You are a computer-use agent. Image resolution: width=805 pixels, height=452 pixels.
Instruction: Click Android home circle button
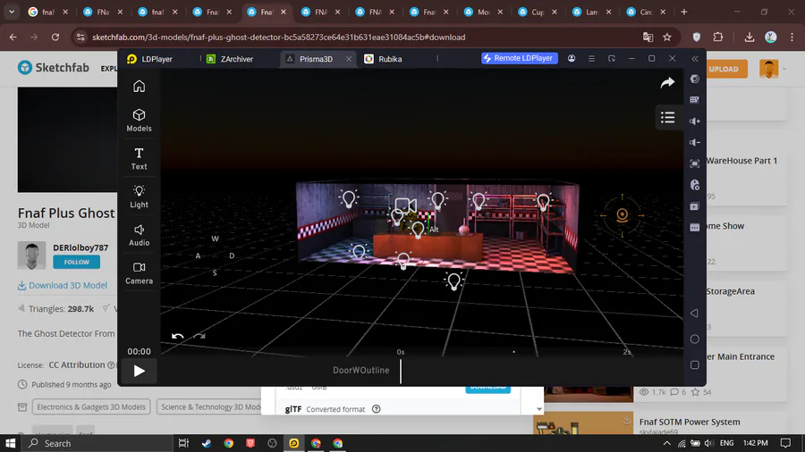[x=695, y=339]
